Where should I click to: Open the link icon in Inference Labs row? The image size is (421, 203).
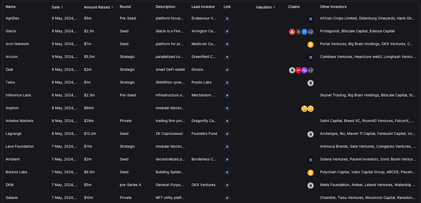click(x=227, y=95)
